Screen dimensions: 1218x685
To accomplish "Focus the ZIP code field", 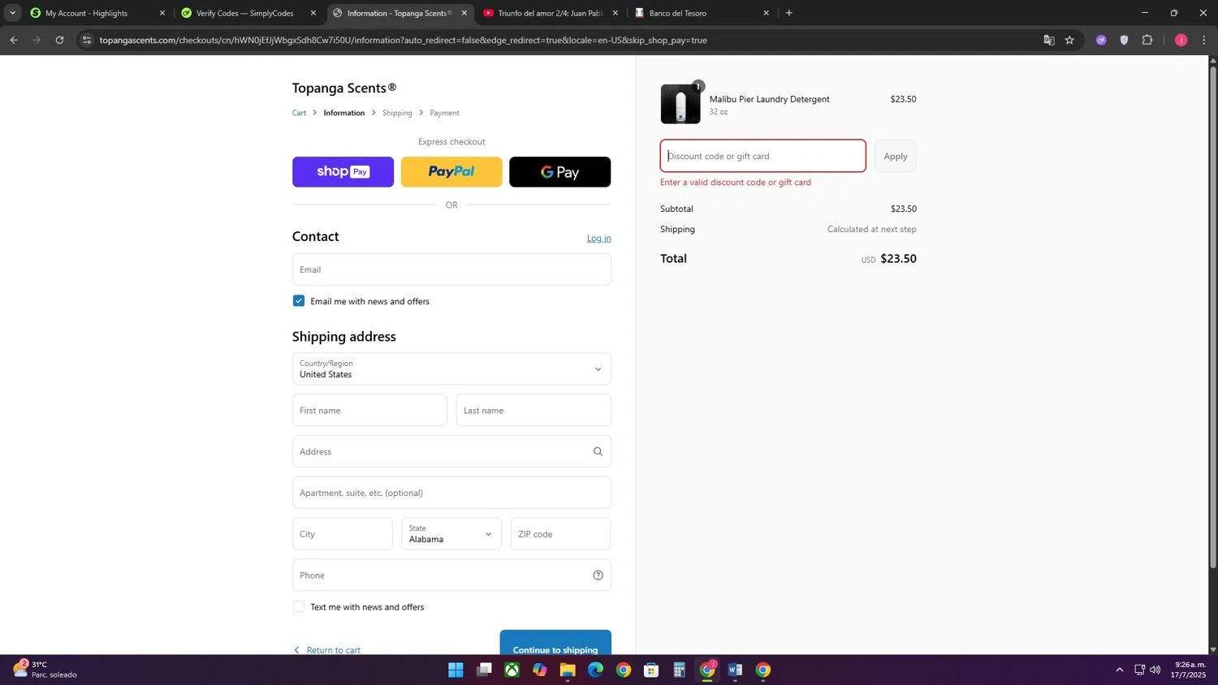I will pyautogui.click(x=560, y=534).
